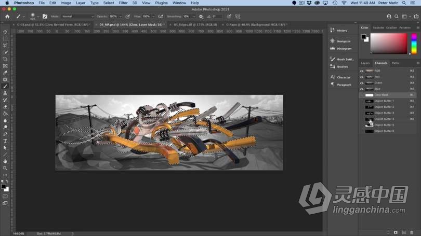421x236 pixels.
Task: Open the Smoothing value dropdown arrow
Action: click(194, 17)
